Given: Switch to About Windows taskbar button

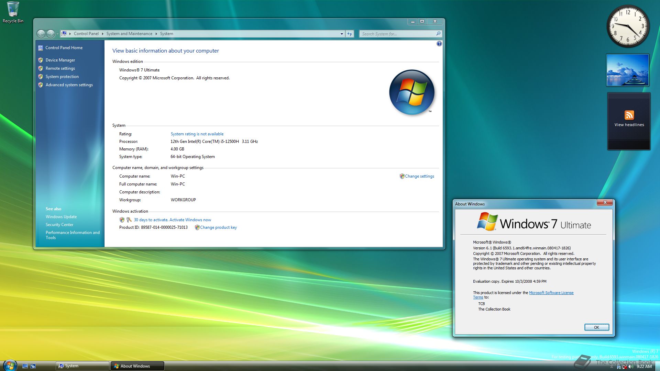Looking at the screenshot, I should (x=137, y=366).
